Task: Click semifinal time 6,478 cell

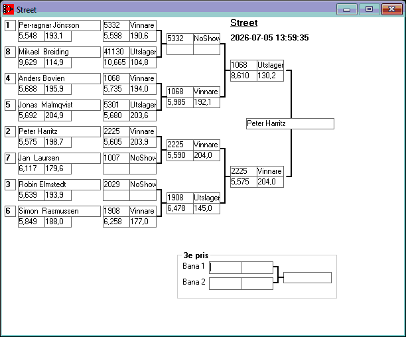Action: coord(180,208)
